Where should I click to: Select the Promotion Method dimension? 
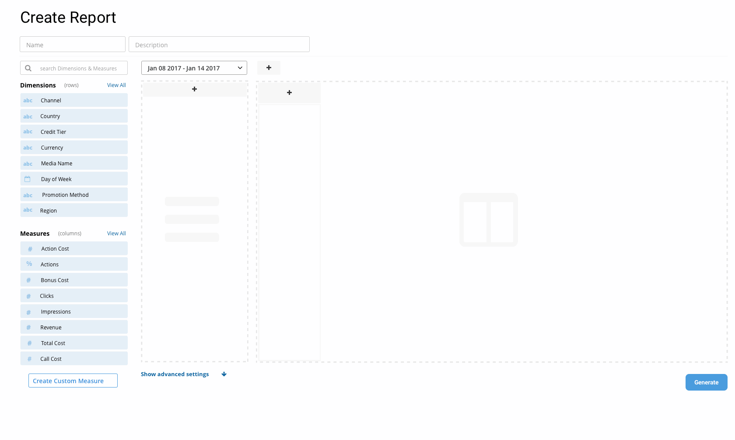click(x=73, y=194)
